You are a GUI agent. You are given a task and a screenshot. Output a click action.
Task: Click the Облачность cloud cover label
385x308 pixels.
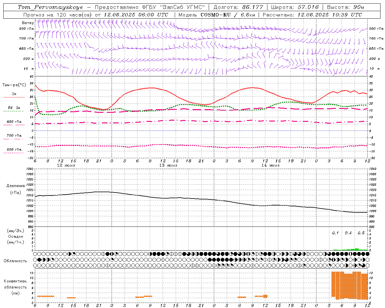click(x=15, y=261)
